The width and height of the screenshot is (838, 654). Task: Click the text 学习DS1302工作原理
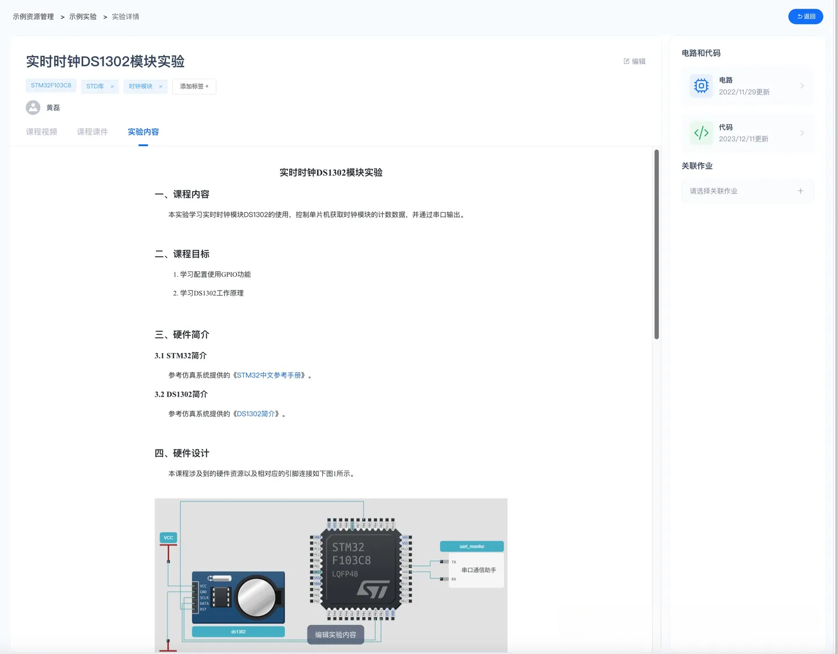(x=212, y=293)
